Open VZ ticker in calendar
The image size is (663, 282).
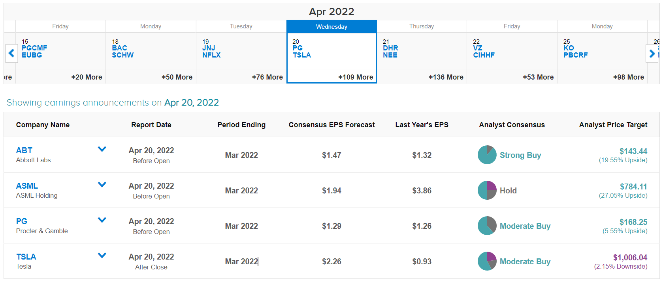coord(478,48)
